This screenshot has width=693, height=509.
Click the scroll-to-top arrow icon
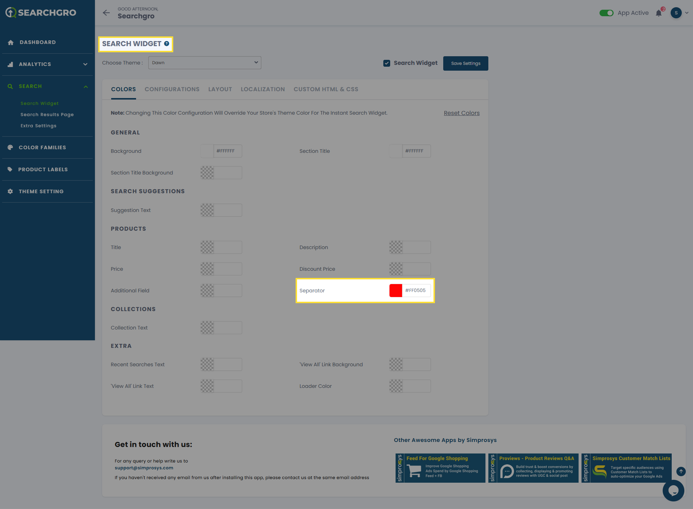681,471
